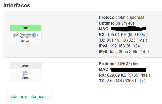Image resolution: width=162 pixels, height=104 pixels.
Task: Click the first switch port icon inside parentheses
Action: point(24,35)
